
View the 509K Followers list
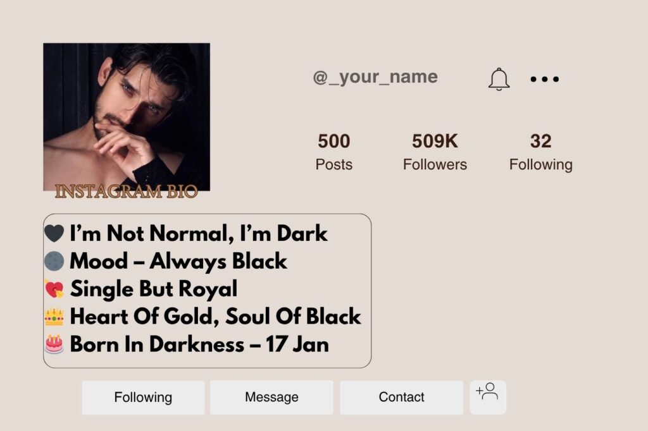435,152
